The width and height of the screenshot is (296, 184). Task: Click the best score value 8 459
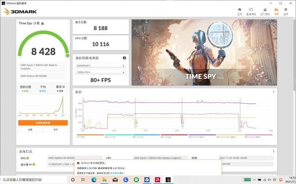(60, 91)
